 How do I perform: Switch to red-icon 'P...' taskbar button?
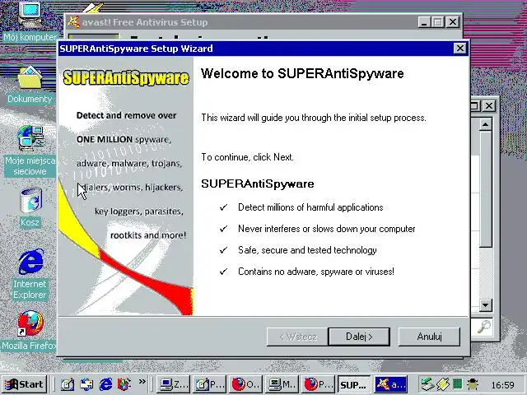[318, 384]
